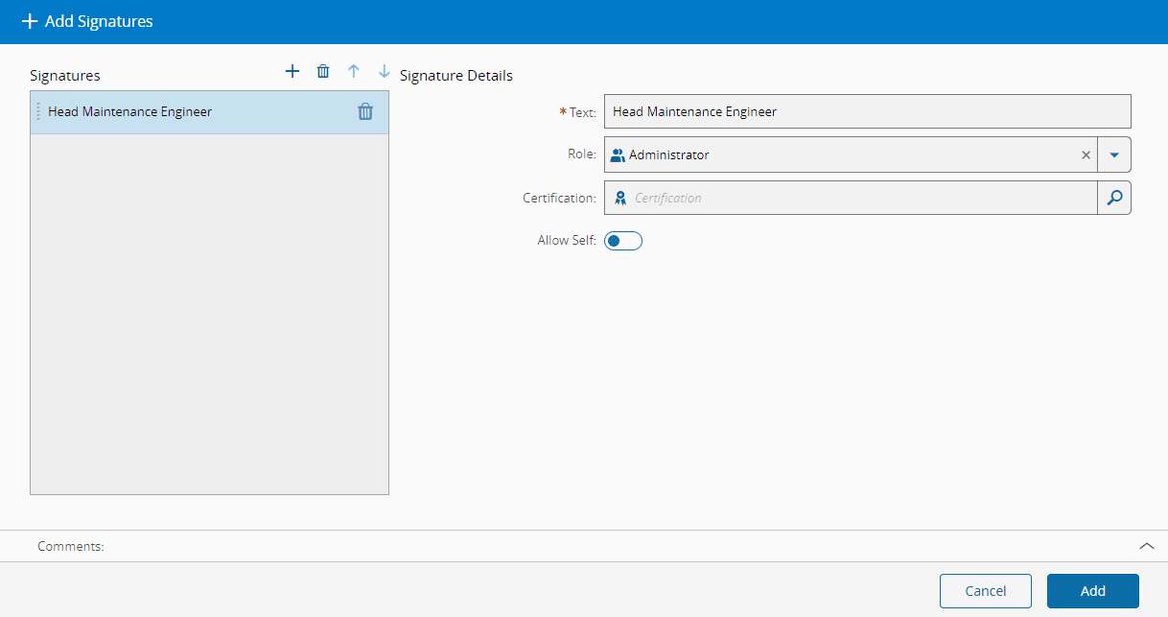This screenshot has height=617, width=1168.
Task: Expand the Role combo box options
Action: 1115,154
